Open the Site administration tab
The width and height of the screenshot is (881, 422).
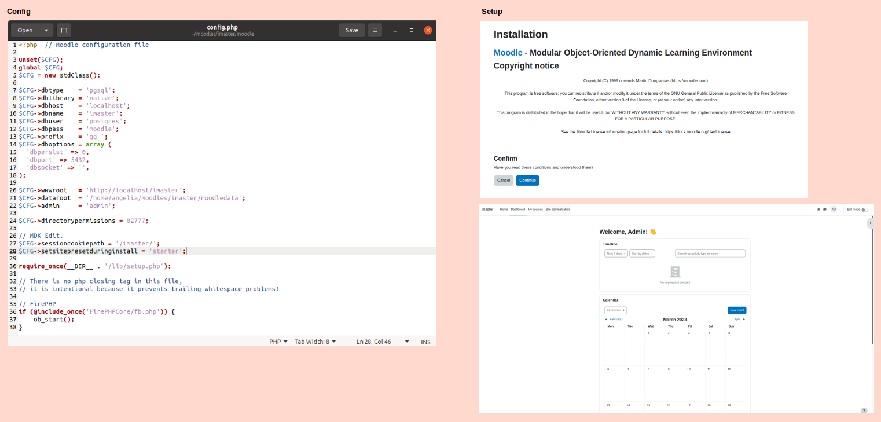coord(558,209)
